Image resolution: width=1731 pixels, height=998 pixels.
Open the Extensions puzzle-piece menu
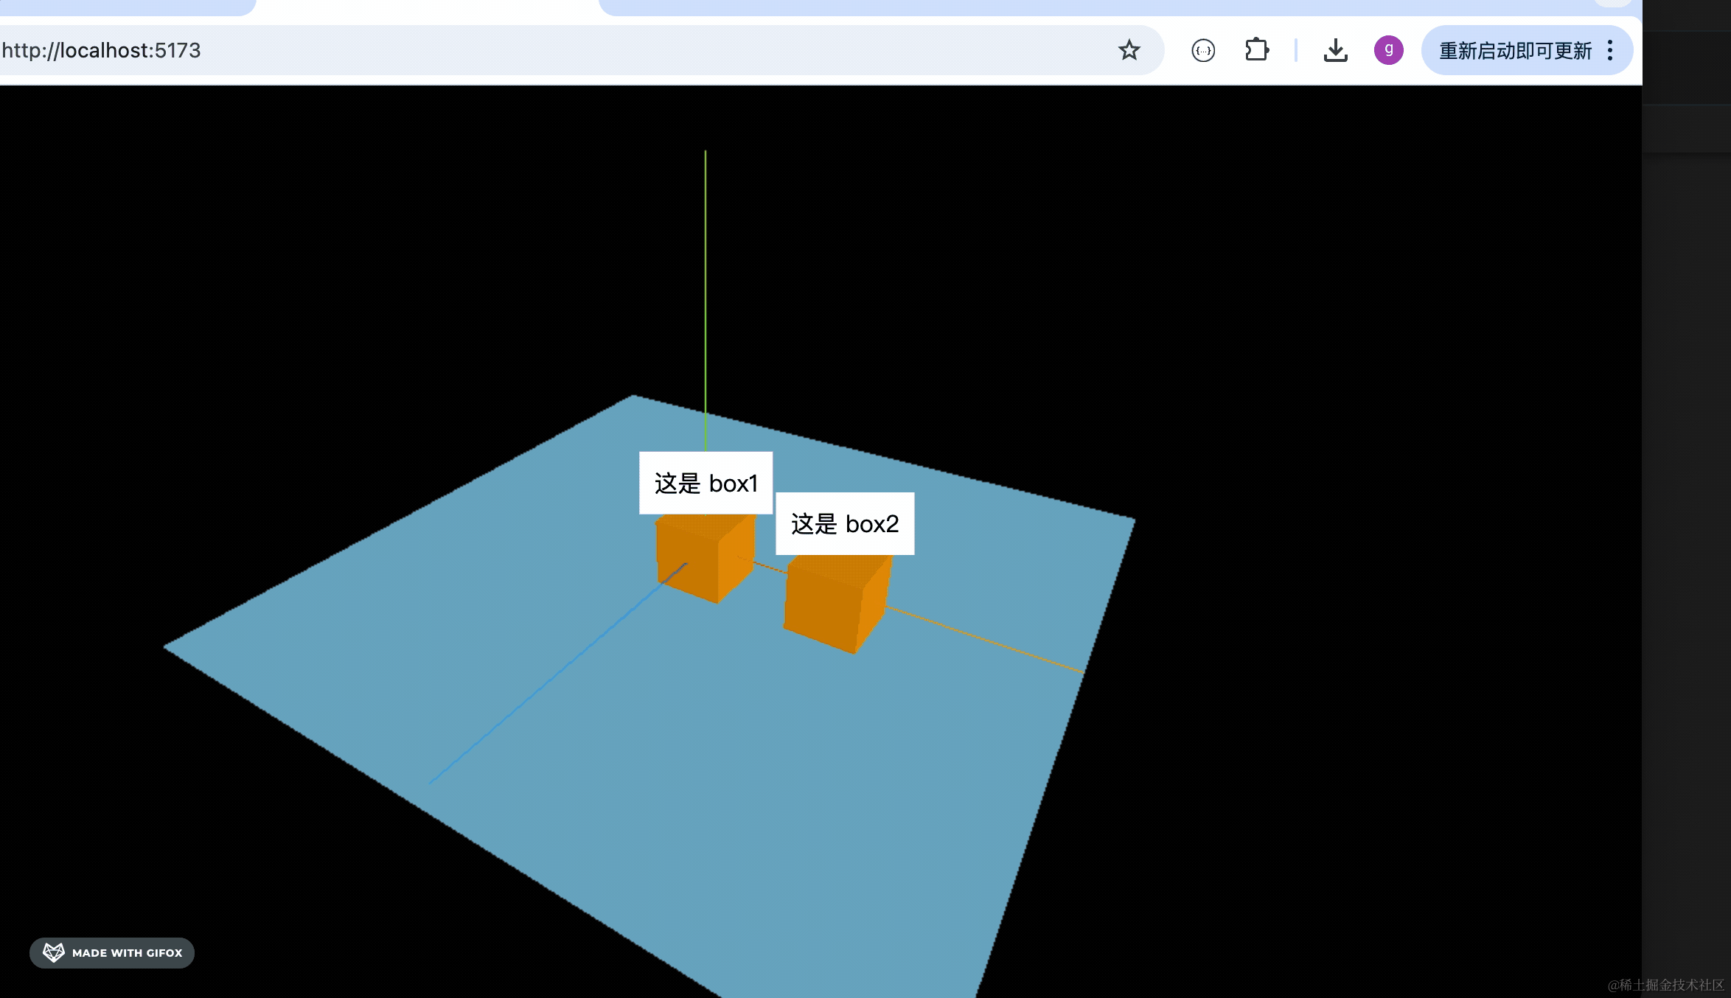pos(1257,50)
